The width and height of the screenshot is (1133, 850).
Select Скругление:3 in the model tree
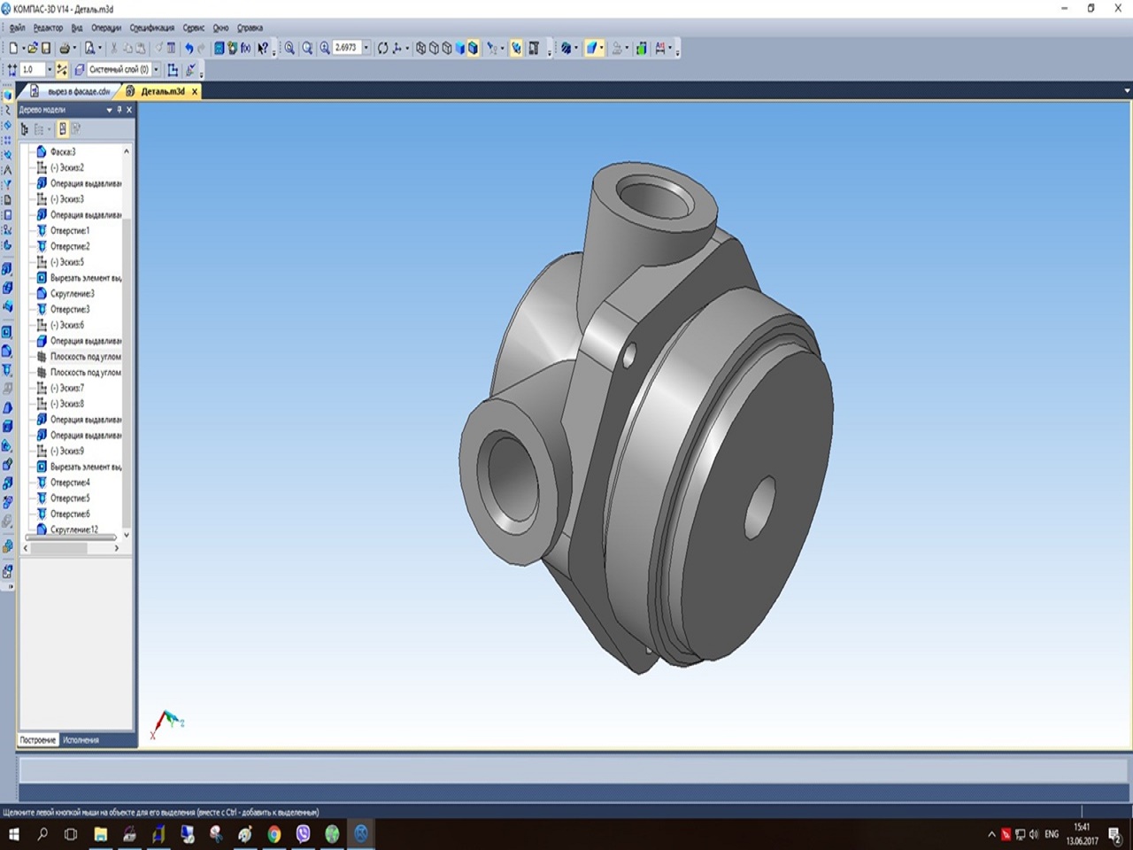[72, 294]
